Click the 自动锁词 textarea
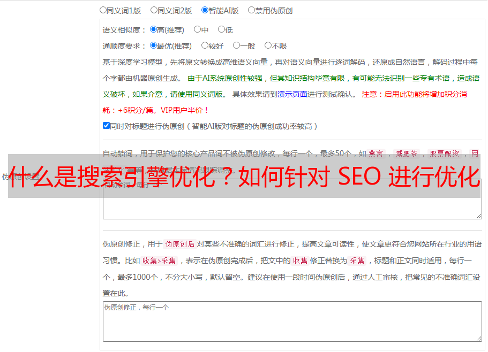Image resolution: width=488 pixels, height=352 pixels. click(x=292, y=199)
